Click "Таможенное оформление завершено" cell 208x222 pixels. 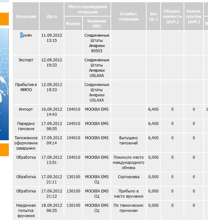26,143
